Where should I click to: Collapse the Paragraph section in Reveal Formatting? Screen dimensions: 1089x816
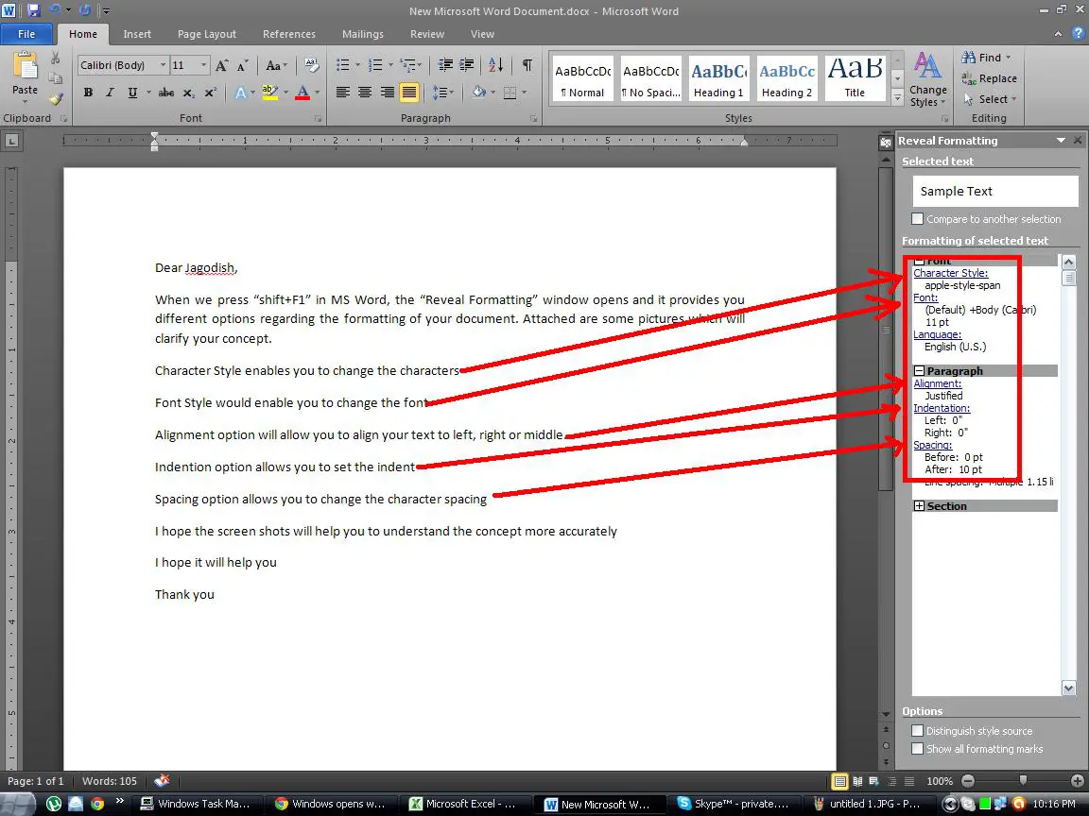coord(920,371)
